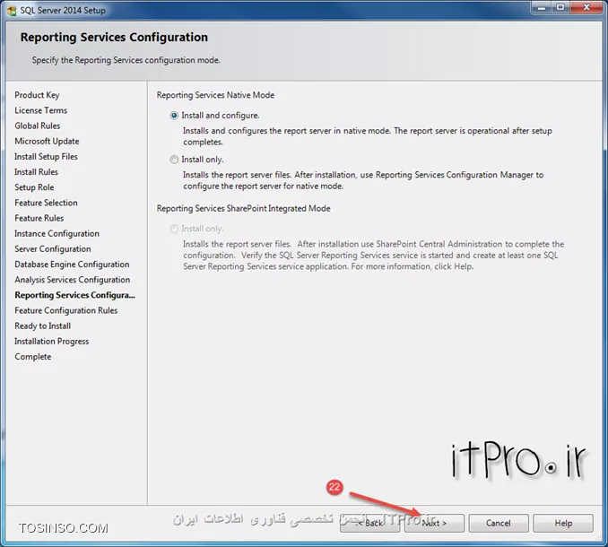This screenshot has width=608, height=547.
Task: Select 'License Terms' step in sidebar
Action: [x=40, y=110]
